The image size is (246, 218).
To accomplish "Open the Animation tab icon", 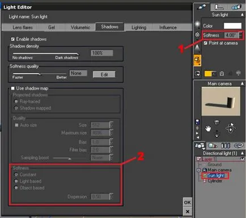I will (236, 7).
